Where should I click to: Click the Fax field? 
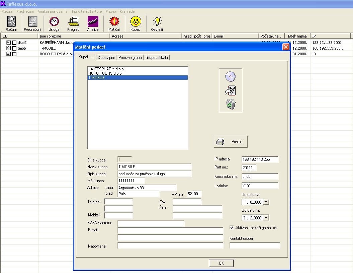[x=187, y=202]
